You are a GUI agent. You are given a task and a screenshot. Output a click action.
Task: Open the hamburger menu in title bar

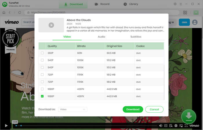(x=181, y=4)
